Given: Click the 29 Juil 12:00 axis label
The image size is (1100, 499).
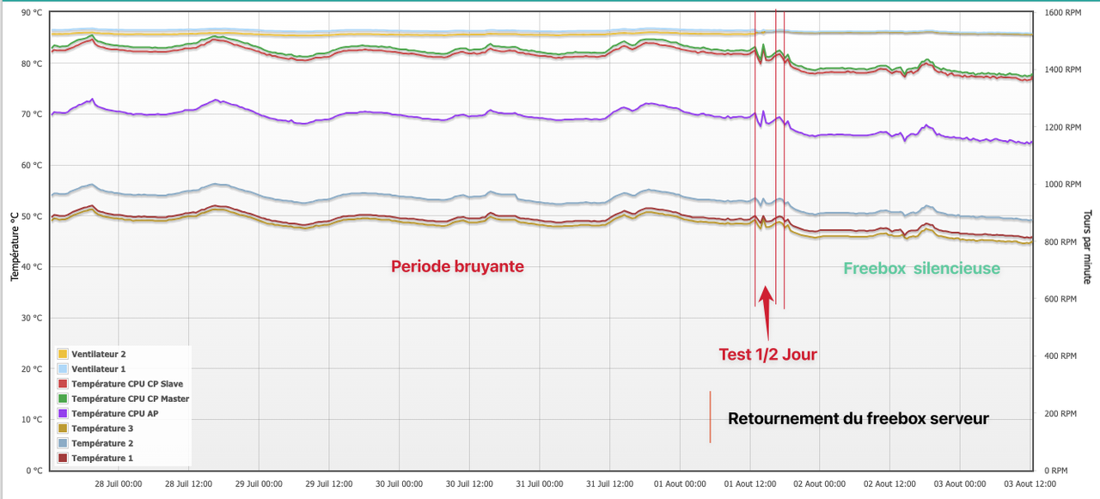Looking at the screenshot, I should point(329,484).
